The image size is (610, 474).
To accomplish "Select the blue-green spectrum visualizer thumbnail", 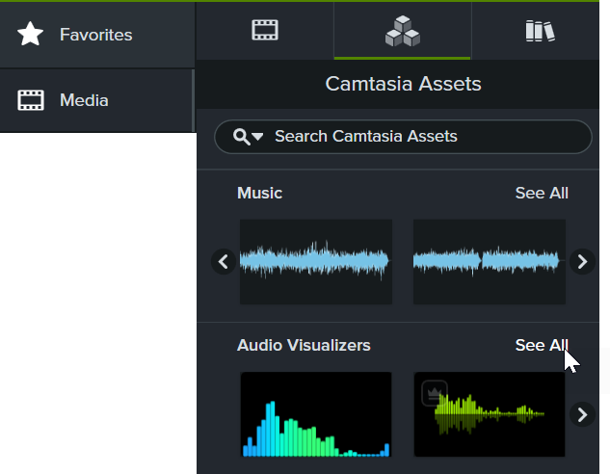I will tap(315, 414).
